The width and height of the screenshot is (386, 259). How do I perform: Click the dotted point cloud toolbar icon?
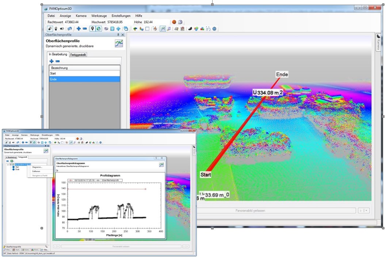pyautogui.click(x=208, y=29)
